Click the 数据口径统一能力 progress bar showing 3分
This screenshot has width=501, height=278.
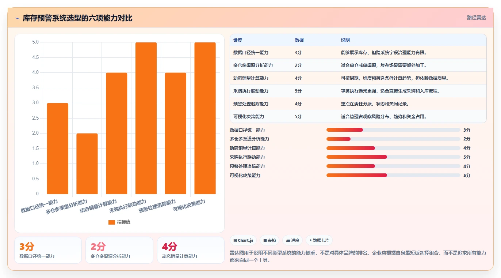pos(393,130)
